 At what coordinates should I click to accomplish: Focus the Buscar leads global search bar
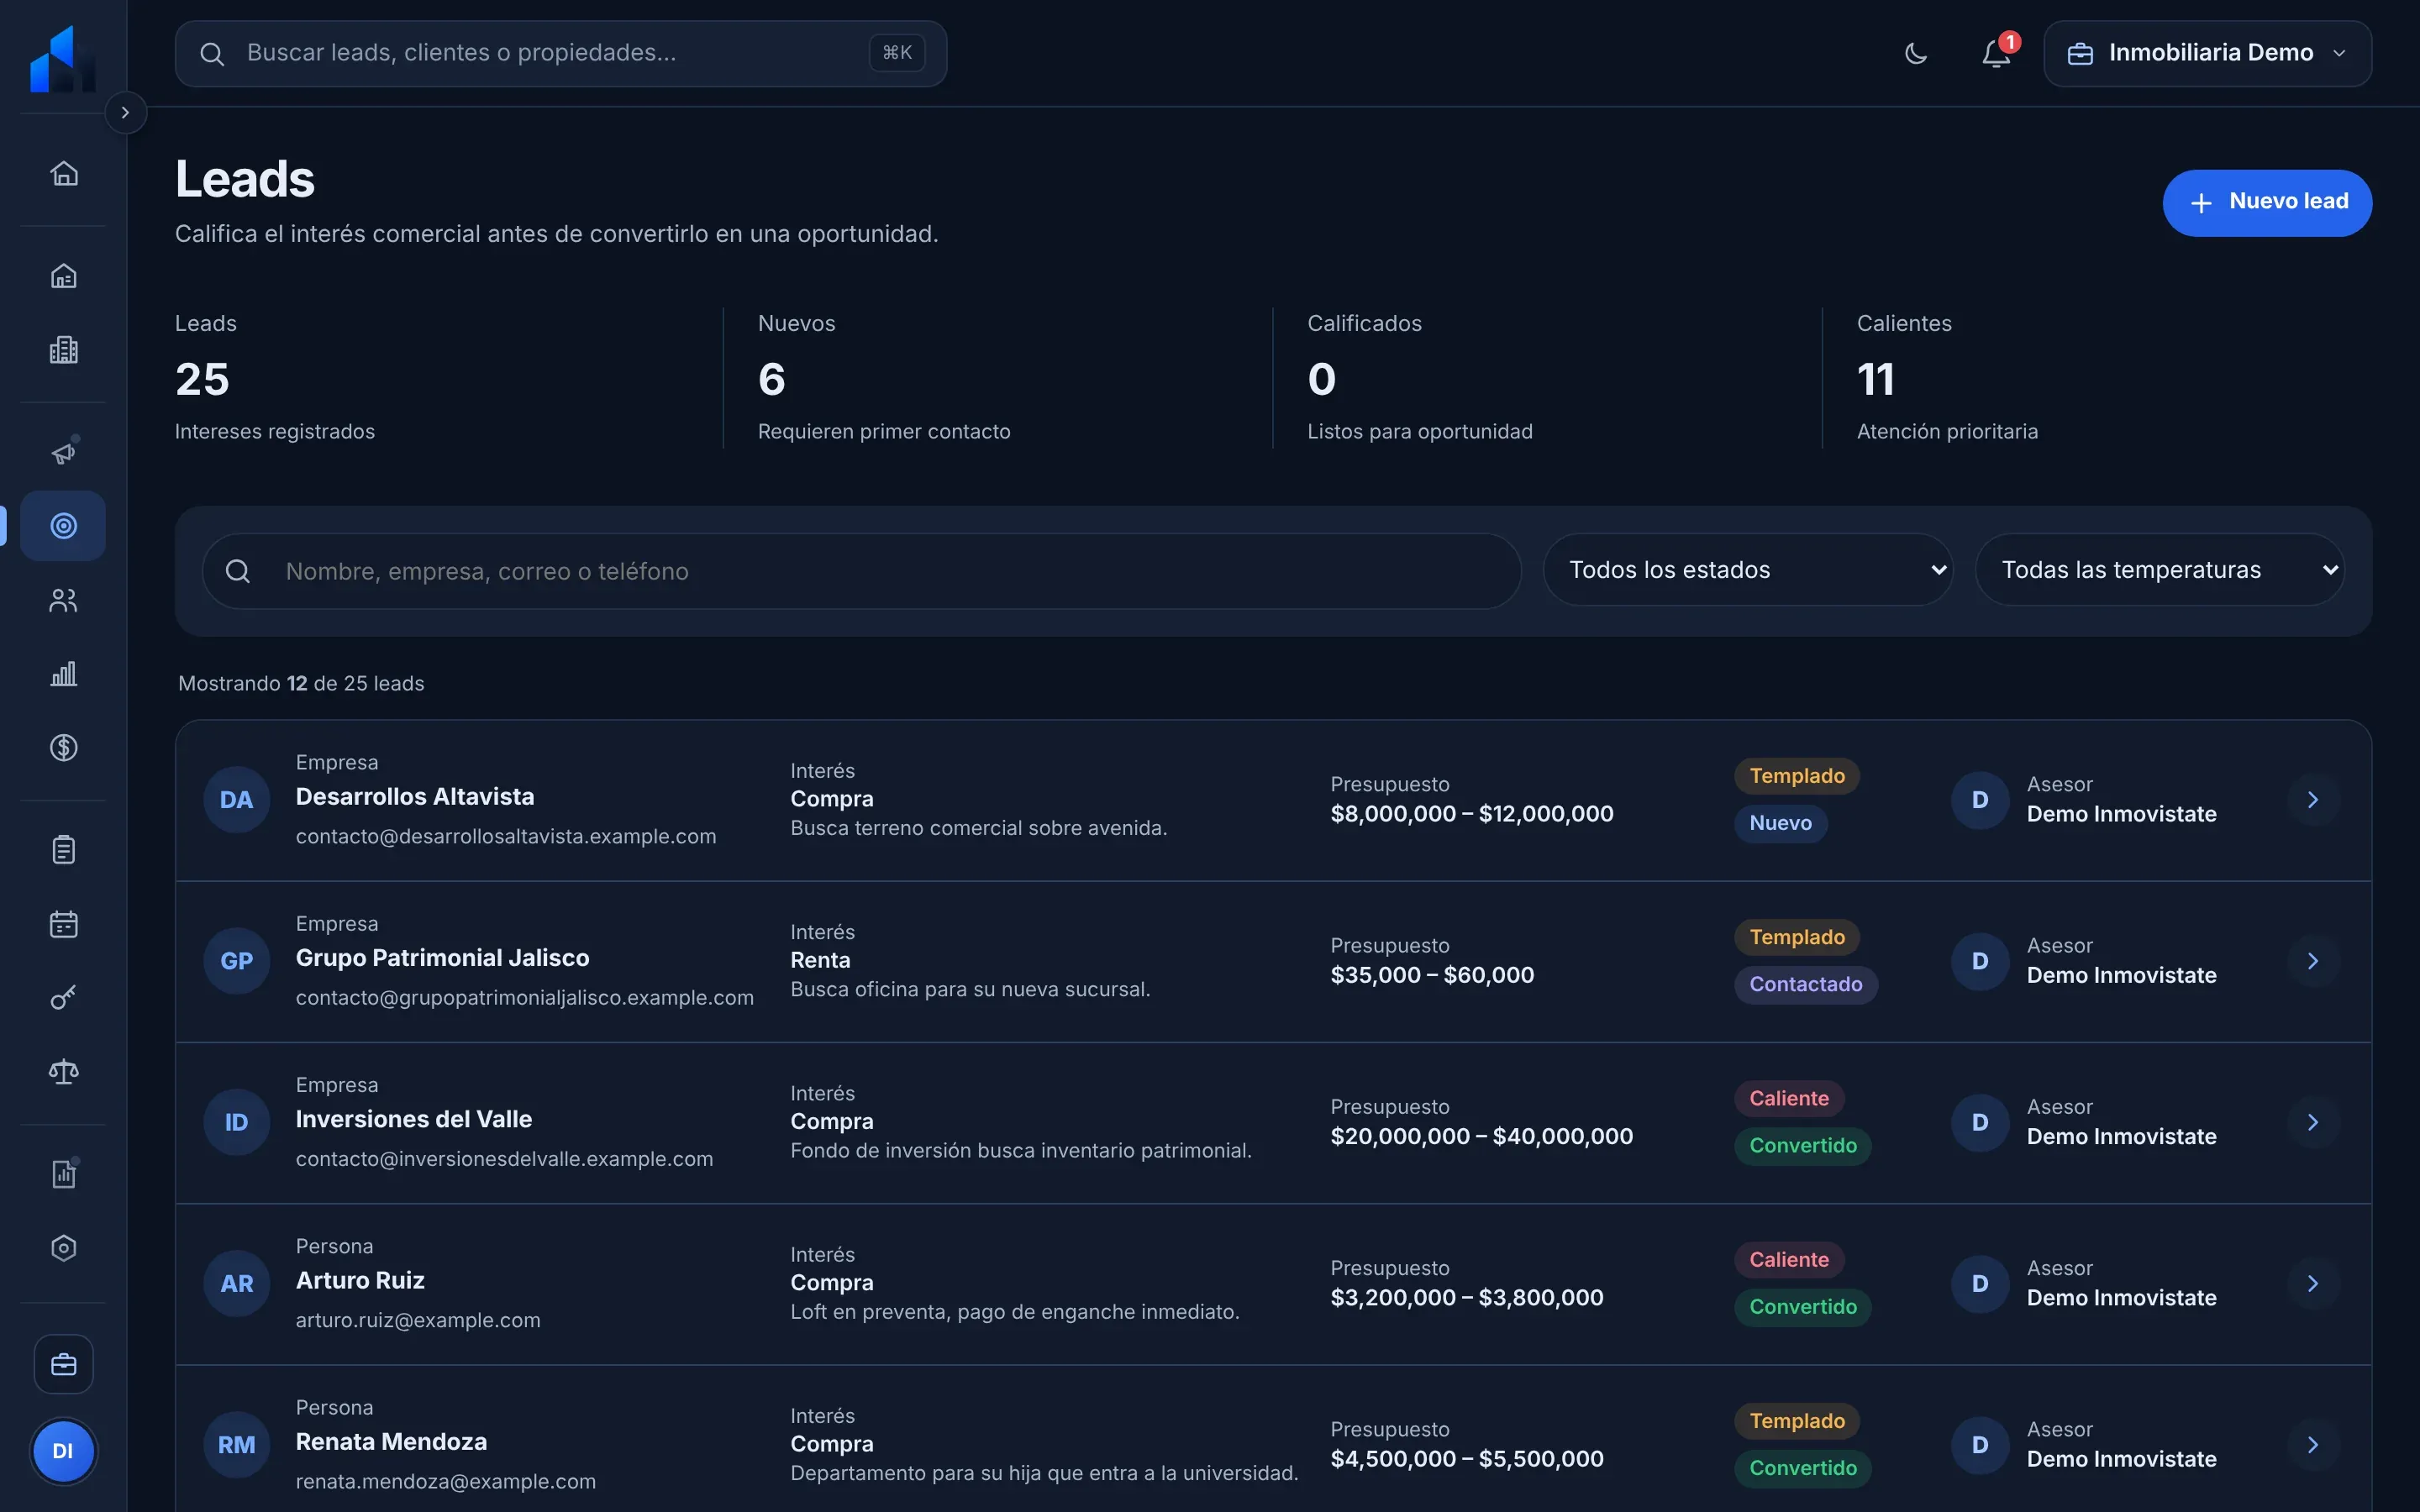pos(561,54)
